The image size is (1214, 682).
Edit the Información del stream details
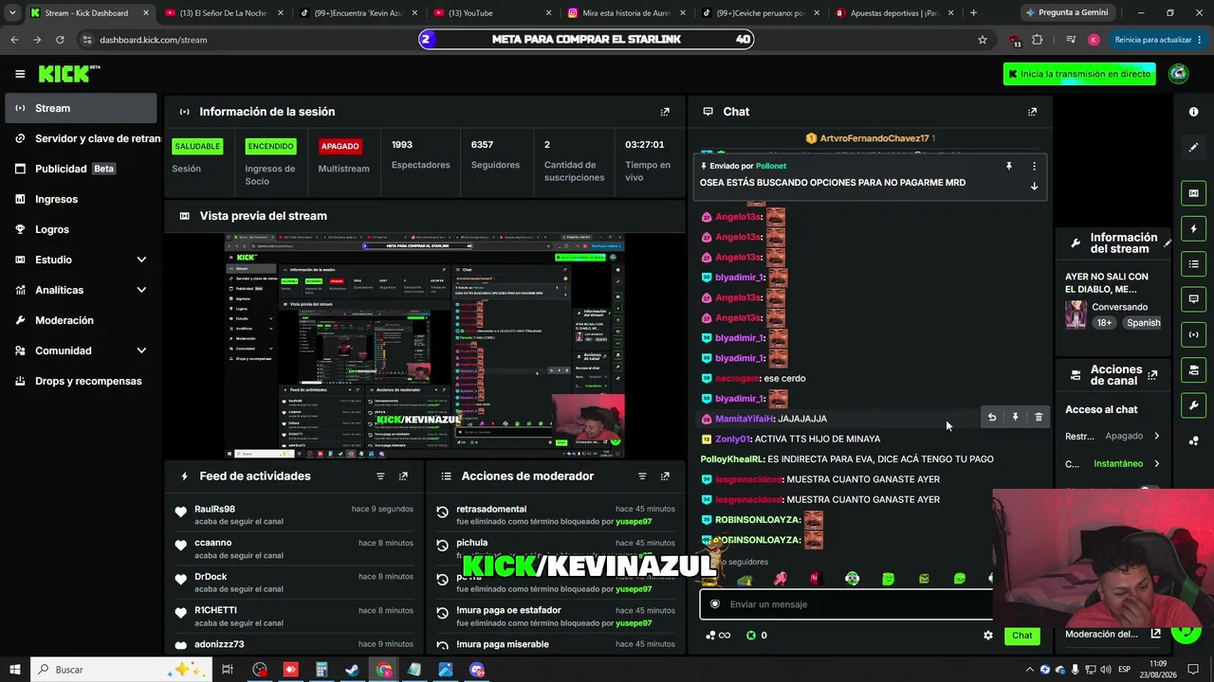[1168, 243]
